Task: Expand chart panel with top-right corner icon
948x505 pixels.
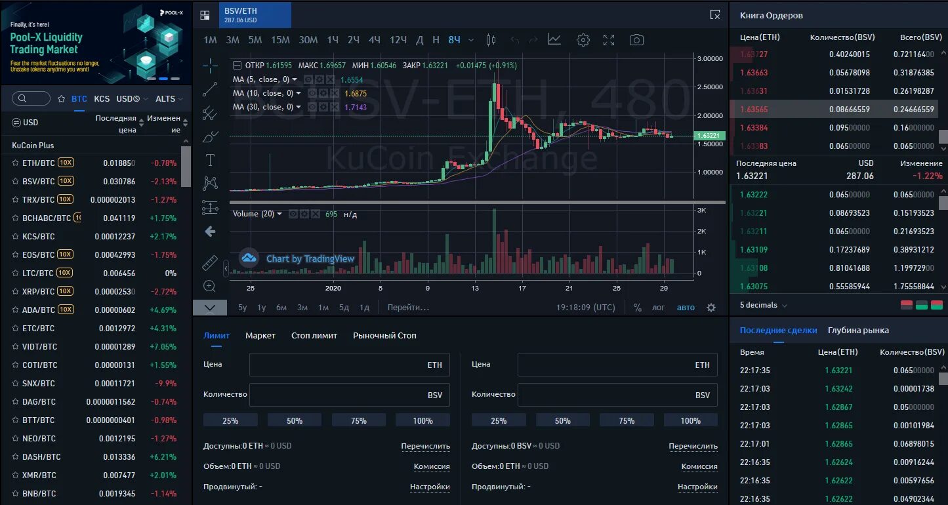Action: [715, 14]
